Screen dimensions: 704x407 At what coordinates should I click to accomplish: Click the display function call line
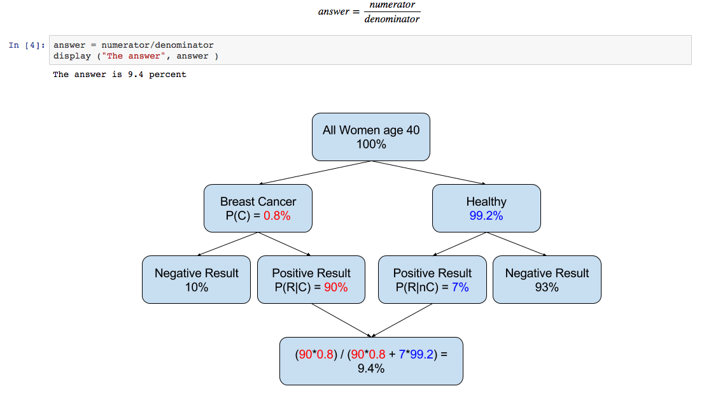tap(136, 56)
